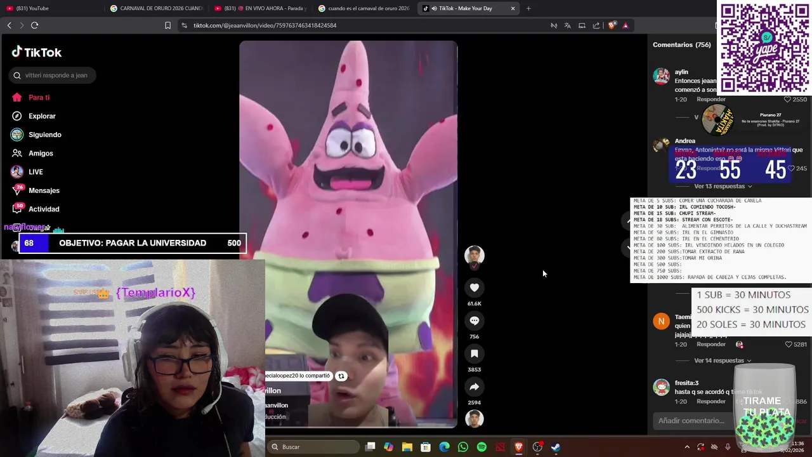Click Responder under Taemi's comment
The height and width of the screenshot is (457, 812).
711,344
